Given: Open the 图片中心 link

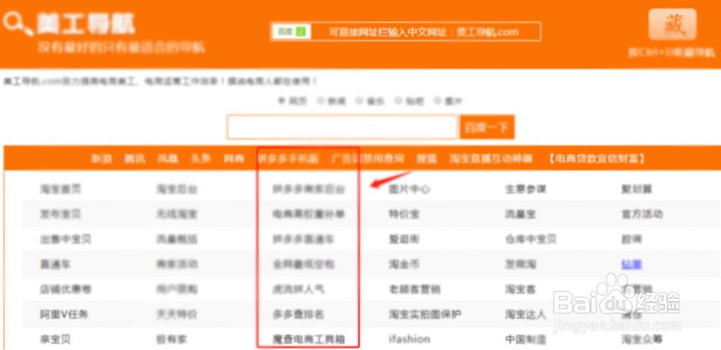Looking at the screenshot, I should pos(410,189).
